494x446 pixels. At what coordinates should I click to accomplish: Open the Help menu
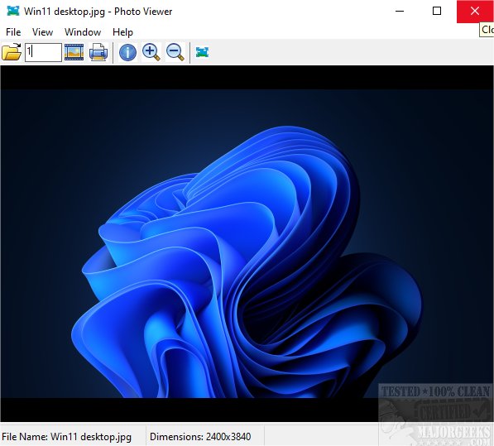tap(122, 32)
